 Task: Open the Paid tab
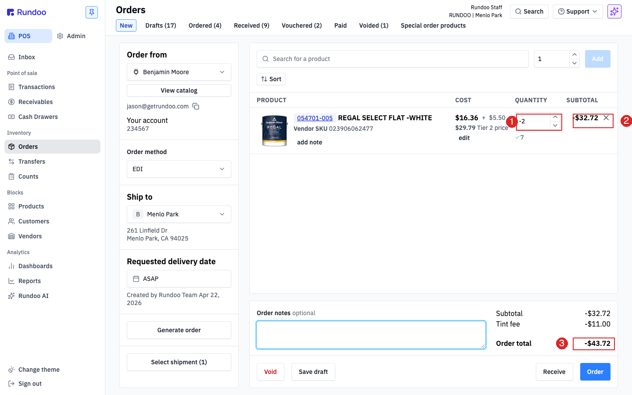(341, 25)
